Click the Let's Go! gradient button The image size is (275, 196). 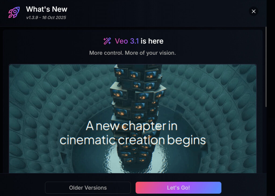[178, 188]
